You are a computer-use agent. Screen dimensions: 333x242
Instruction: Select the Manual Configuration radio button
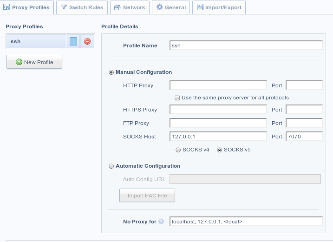[111, 72]
